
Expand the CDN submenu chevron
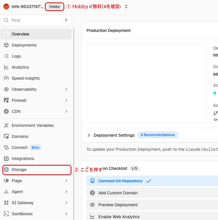click(66, 111)
